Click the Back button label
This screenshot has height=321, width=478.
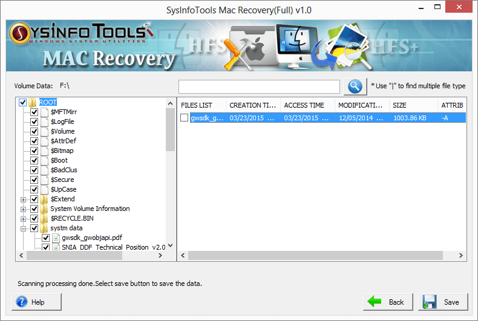pos(396,302)
